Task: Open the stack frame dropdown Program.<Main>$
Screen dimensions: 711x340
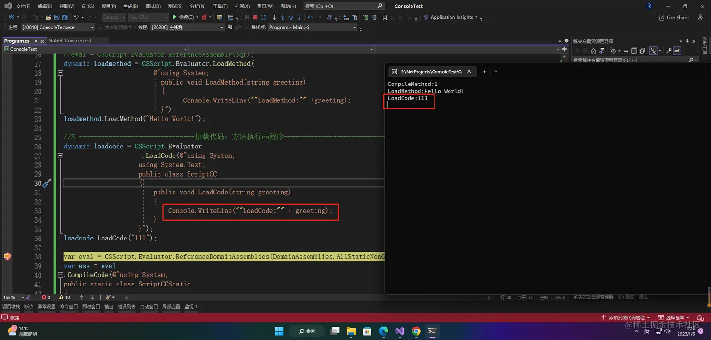Action: (313, 27)
